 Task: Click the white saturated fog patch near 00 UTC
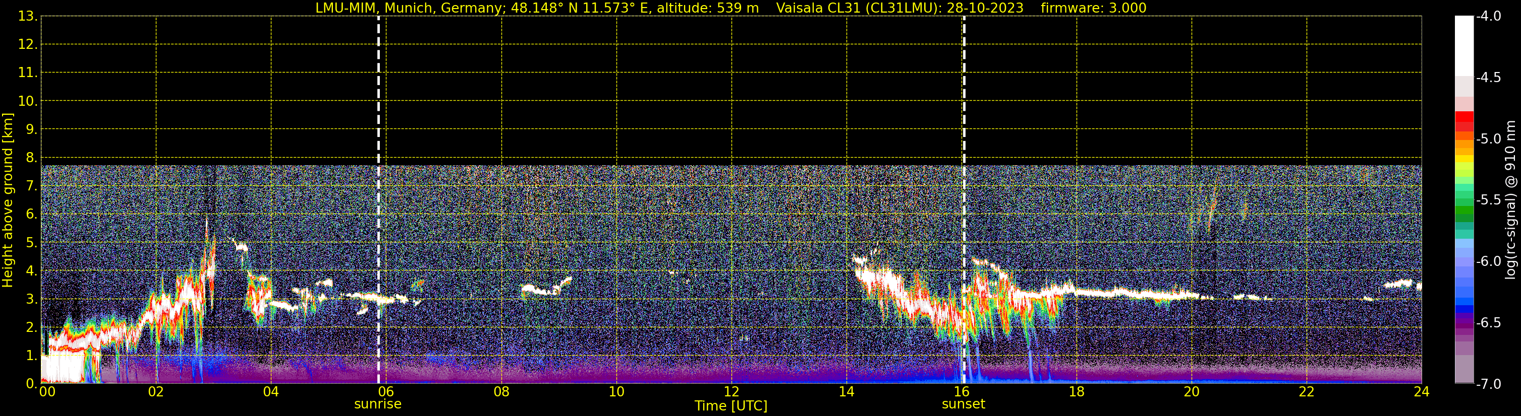[x=62, y=368]
